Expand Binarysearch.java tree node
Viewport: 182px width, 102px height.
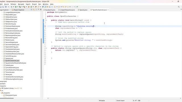(2, 95)
